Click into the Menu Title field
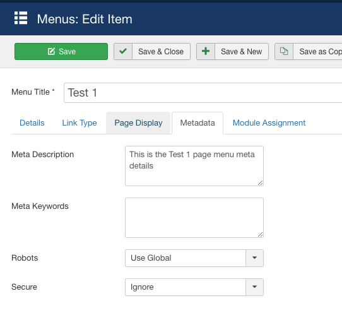342x325 pixels. pyautogui.click(x=203, y=93)
